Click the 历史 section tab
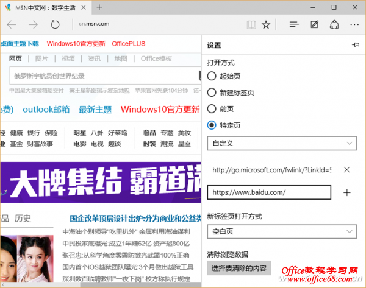 tap(23, 219)
